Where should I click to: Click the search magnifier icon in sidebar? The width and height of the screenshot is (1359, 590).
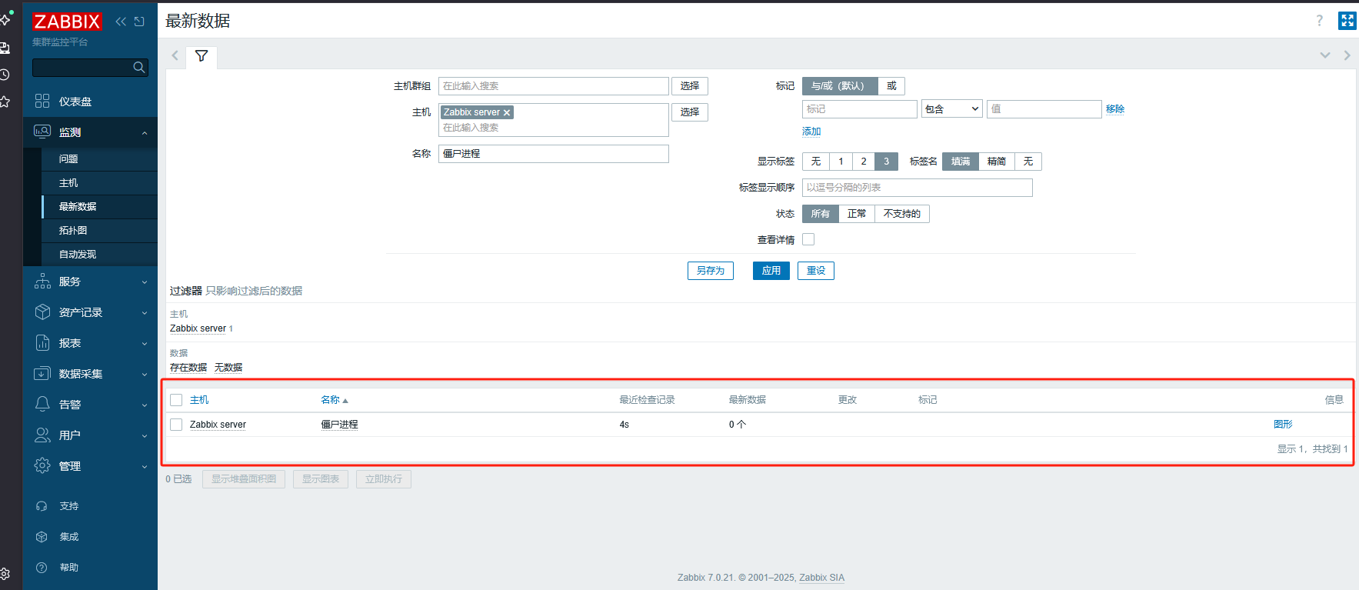(x=139, y=68)
